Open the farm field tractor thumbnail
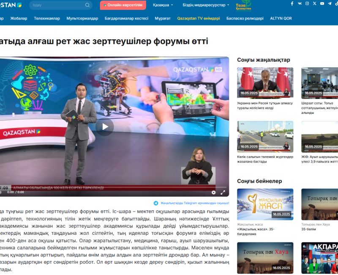The width and height of the screenshot is (338, 275). 319,137
